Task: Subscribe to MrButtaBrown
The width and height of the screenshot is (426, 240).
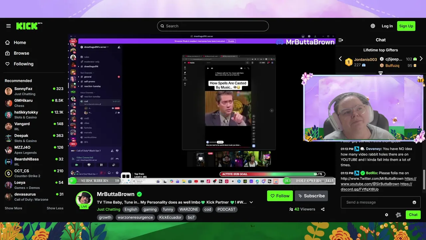Action: point(311,196)
